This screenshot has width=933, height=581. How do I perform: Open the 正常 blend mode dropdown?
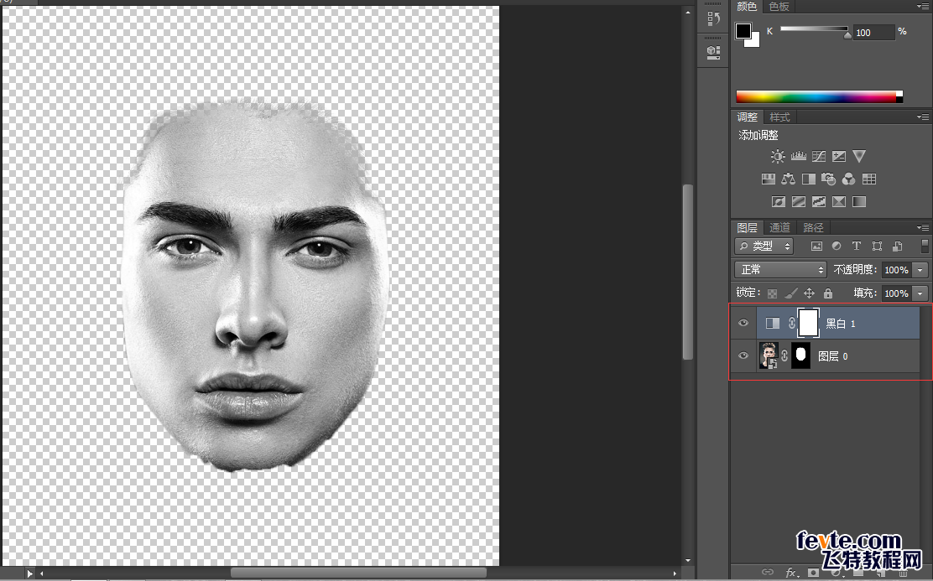pos(780,270)
